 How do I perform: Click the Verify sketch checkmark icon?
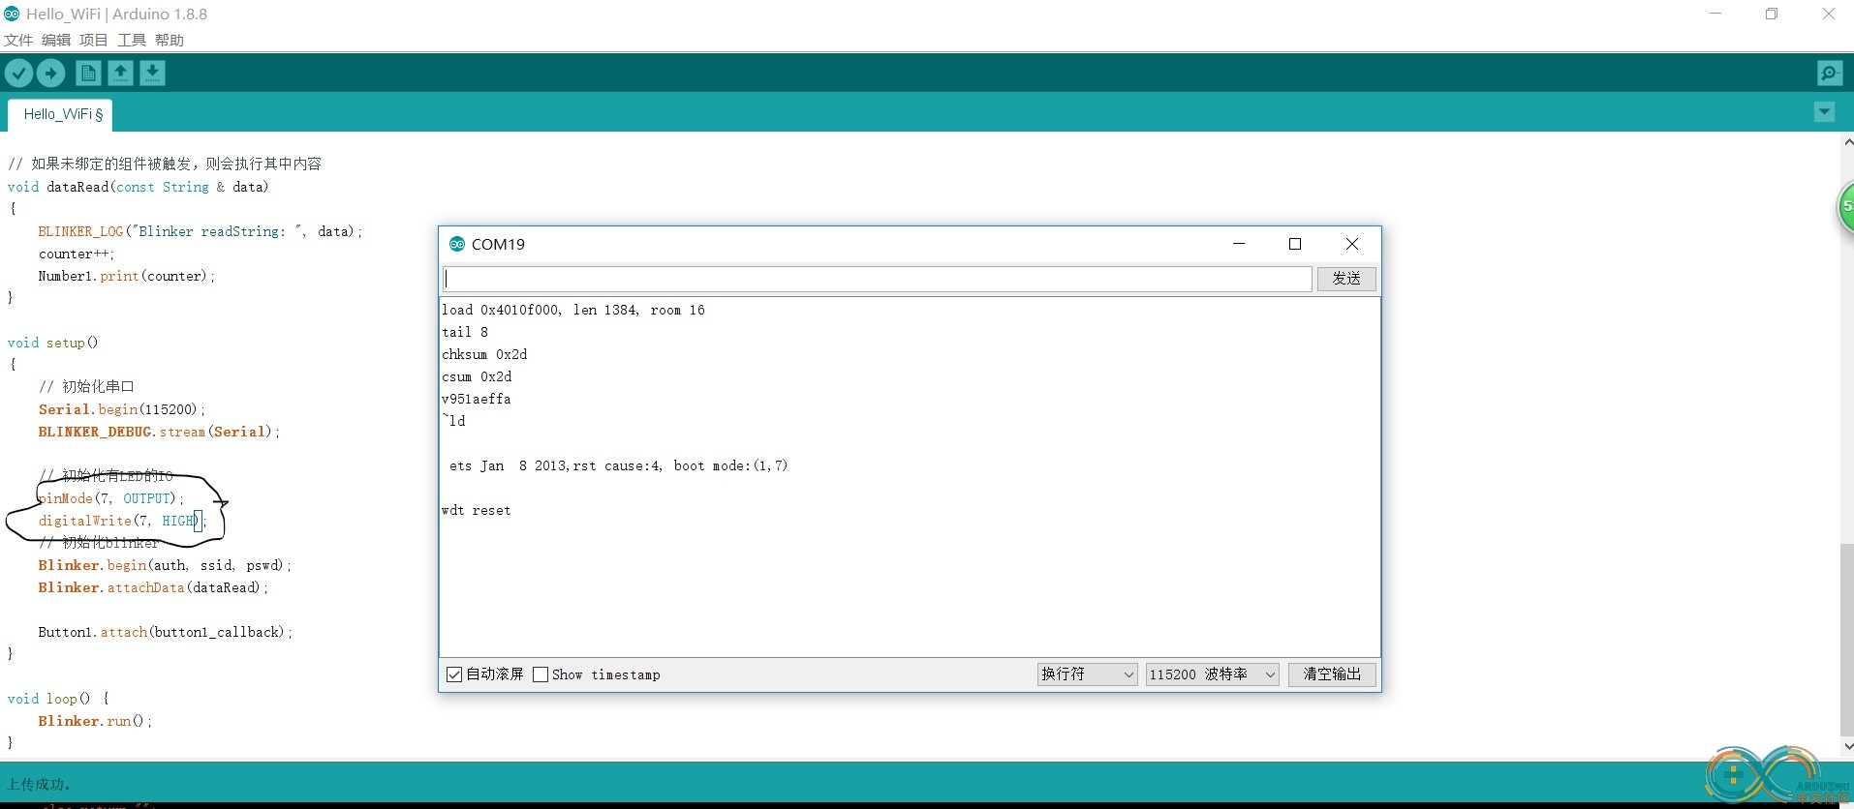click(x=18, y=73)
